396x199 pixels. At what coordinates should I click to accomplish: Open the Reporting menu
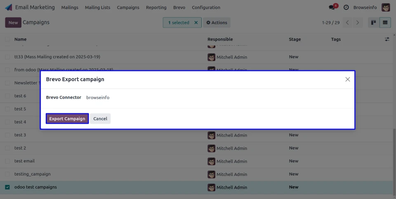pyautogui.click(x=156, y=7)
